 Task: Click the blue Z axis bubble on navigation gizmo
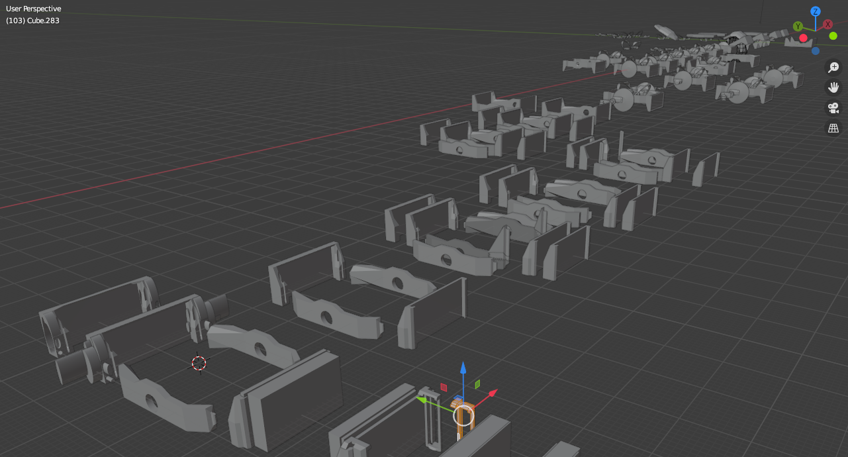816,11
